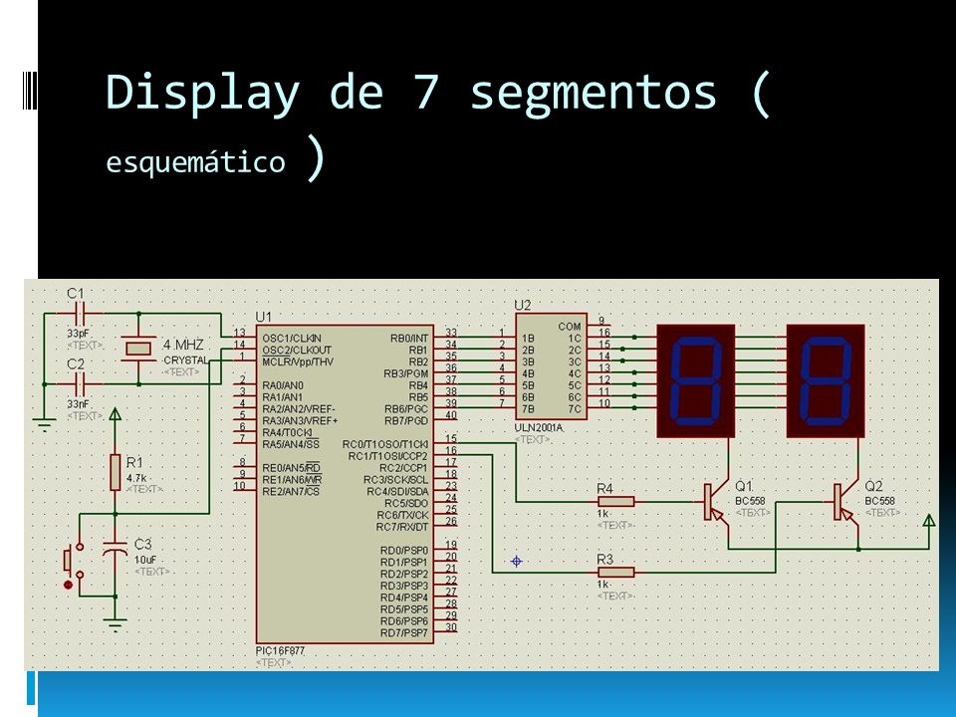
Task: Click the ground symbol below C3
Action: (x=116, y=625)
